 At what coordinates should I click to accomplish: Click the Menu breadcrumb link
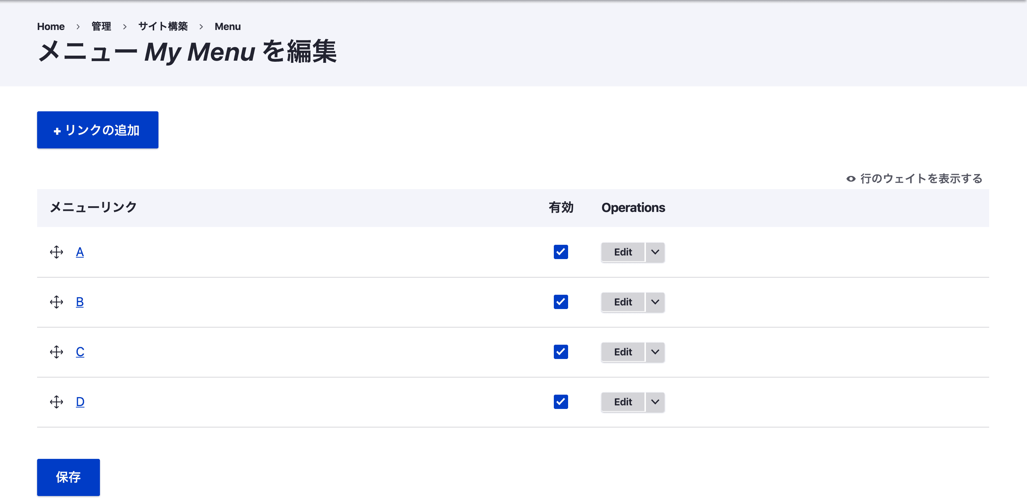point(227,26)
